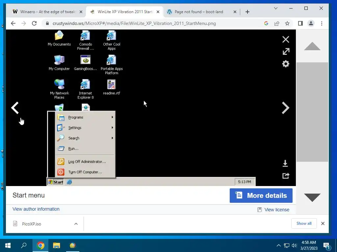The height and width of the screenshot is (252, 337).
Task: Click the "Start menu" caption text
Action: click(x=29, y=195)
